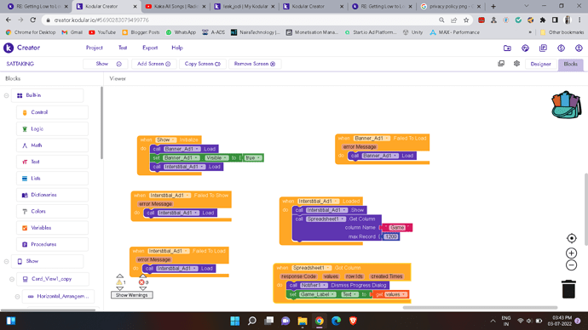Click the horizontal scrollbar of the viewer

[x=480, y=308]
